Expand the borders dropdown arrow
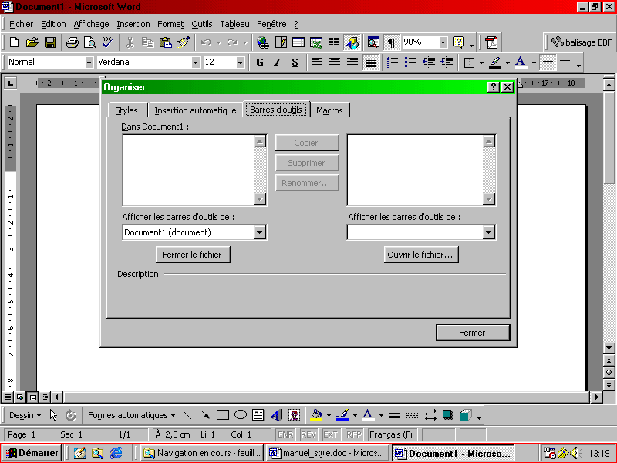This screenshot has width=617, height=463. pyautogui.click(x=481, y=63)
